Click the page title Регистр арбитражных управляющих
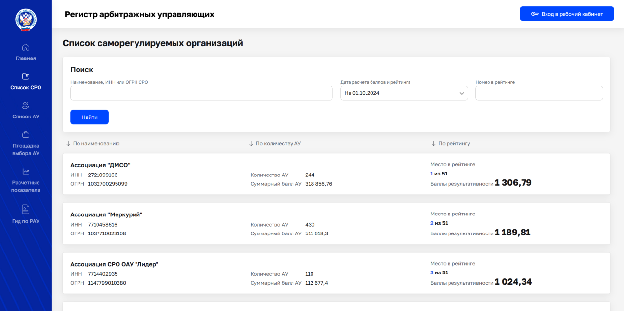The height and width of the screenshot is (311, 624). tap(139, 14)
